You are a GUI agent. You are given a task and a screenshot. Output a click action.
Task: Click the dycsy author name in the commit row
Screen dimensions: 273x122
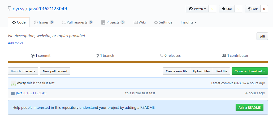[21, 83]
